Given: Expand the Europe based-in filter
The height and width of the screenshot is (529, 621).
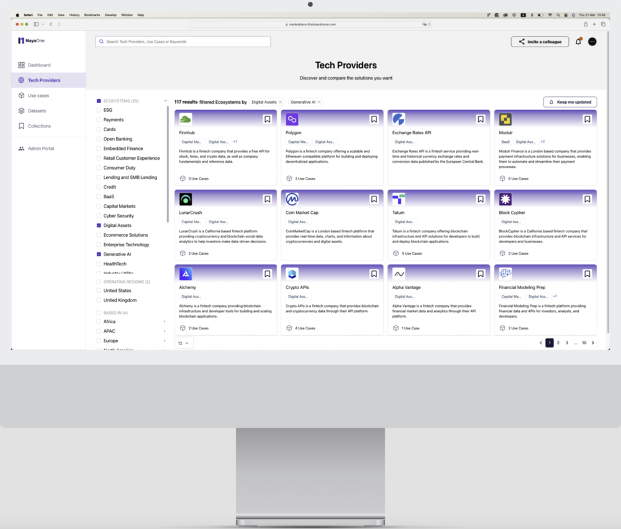Looking at the screenshot, I should tap(165, 341).
